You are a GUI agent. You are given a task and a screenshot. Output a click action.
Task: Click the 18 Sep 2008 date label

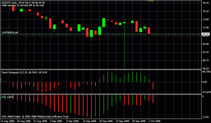[x=106, y=121]
